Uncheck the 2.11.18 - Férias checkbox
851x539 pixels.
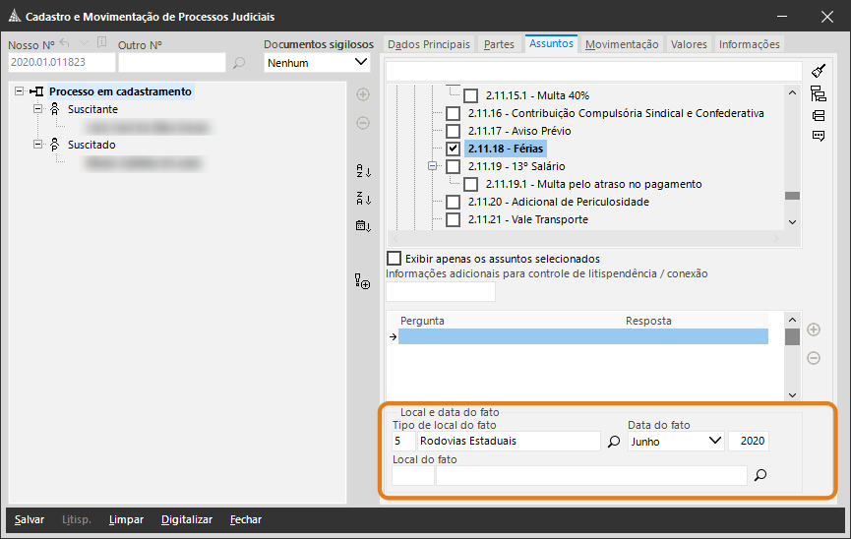tap(453, 149)
